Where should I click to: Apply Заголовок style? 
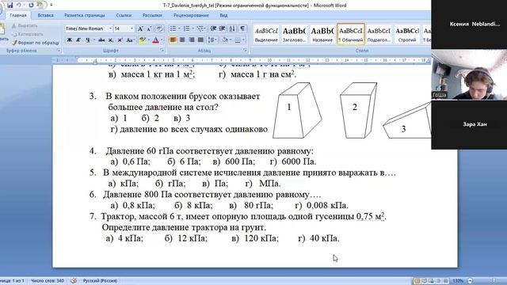[x=294, y=34]
